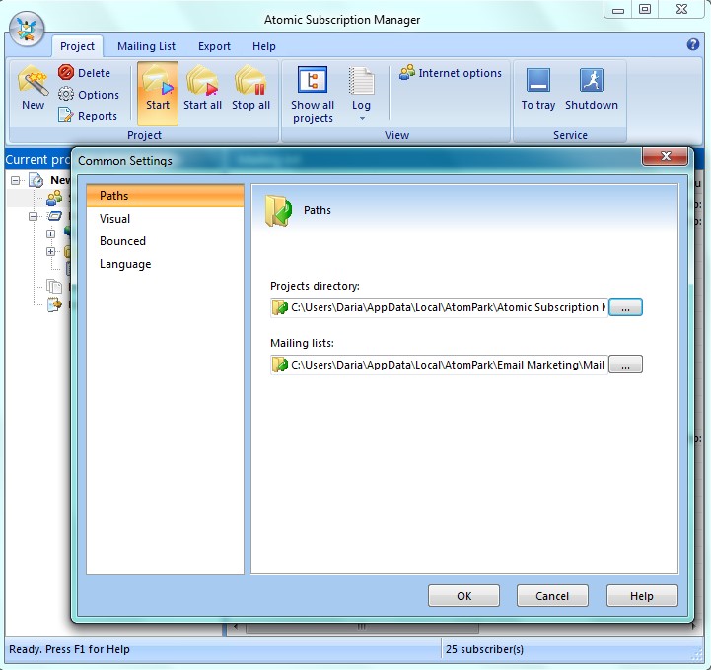Click Cancel in Common Settings

click(x=552, y=596)
